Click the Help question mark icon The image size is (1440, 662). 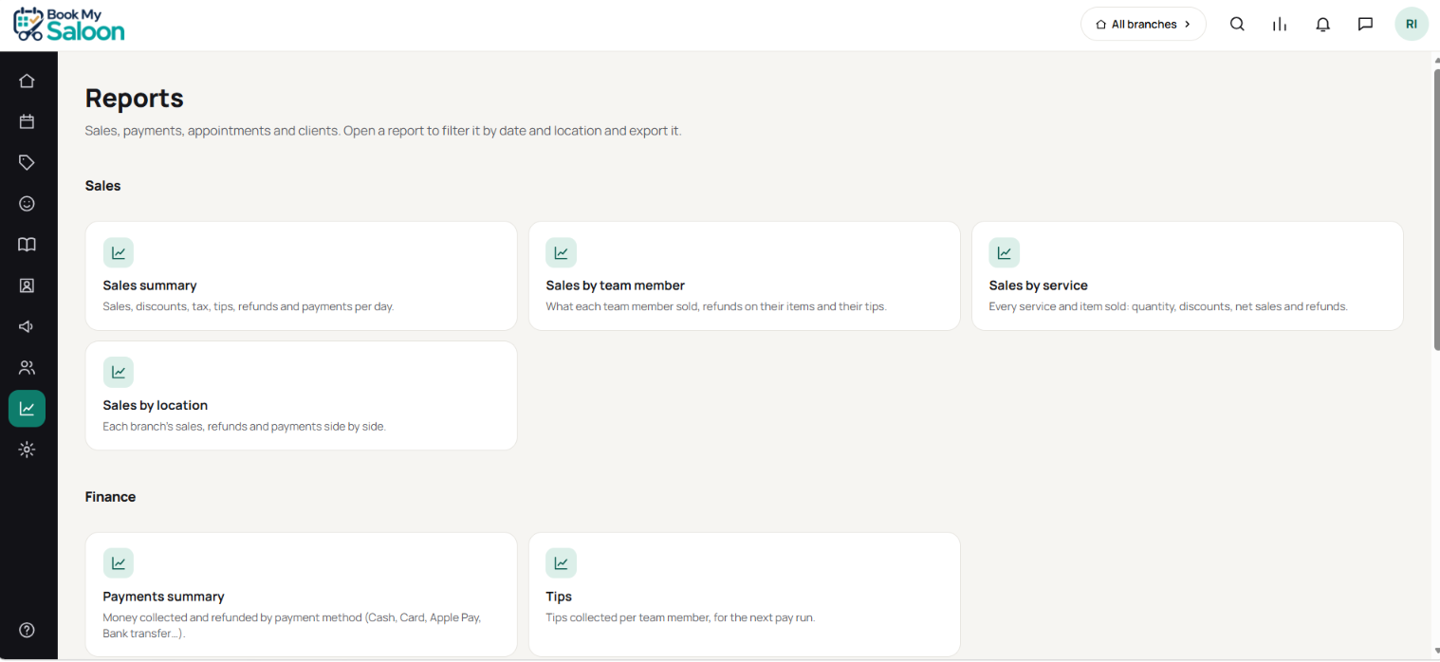(27, 630)
